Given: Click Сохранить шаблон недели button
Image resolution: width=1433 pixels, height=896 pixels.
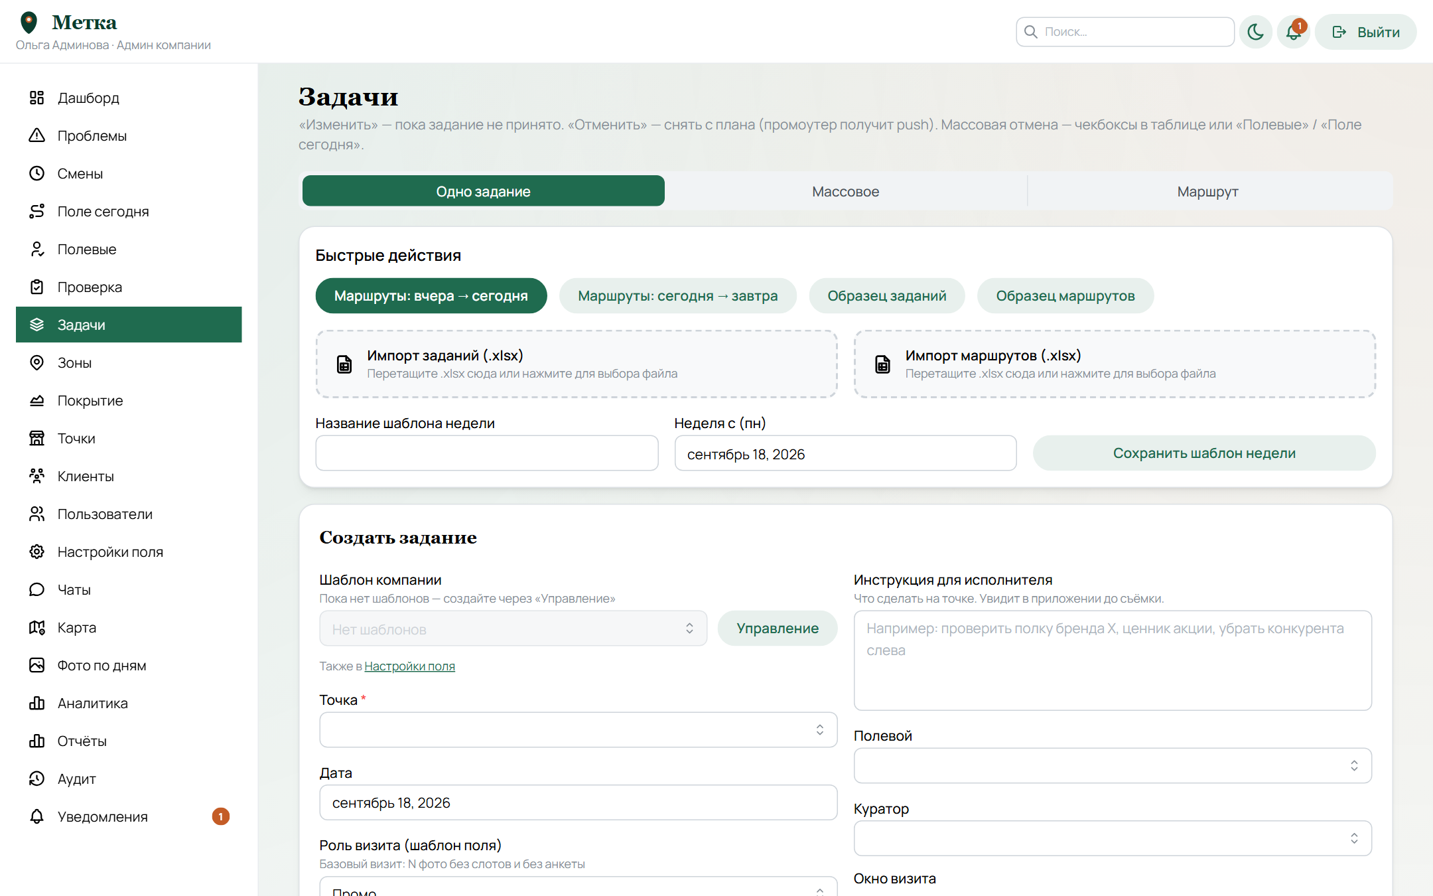Looking at the screenshot, I should [1204, 453].
